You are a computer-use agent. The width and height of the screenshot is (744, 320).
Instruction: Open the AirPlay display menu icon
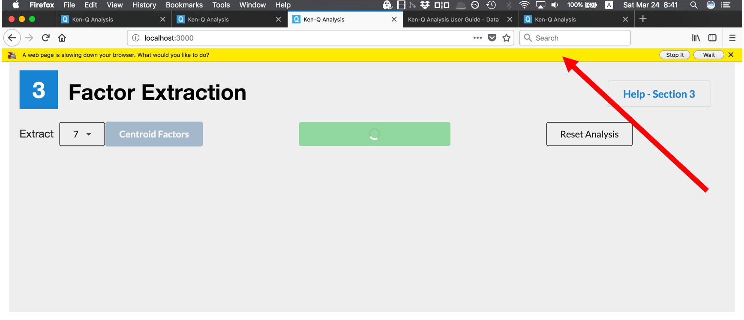[x=540, y=5]
